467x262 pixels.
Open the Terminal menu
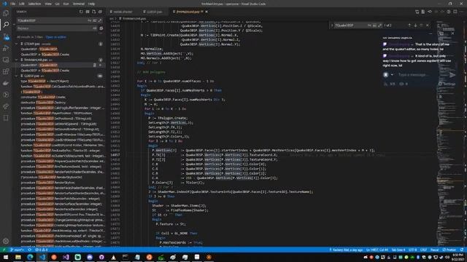coord(79,4)
